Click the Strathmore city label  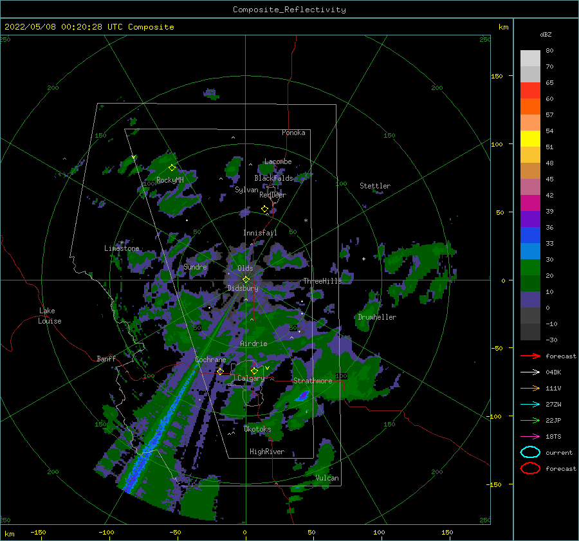point(313,381)
